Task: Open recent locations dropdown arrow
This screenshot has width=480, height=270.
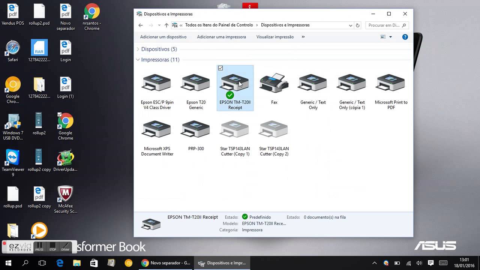Action: 159,25
